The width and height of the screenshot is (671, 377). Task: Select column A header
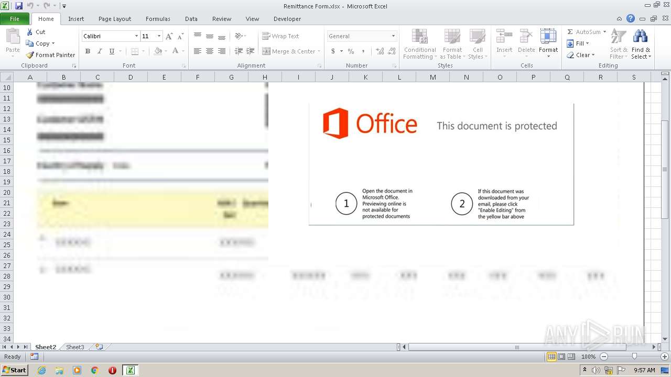30,77
